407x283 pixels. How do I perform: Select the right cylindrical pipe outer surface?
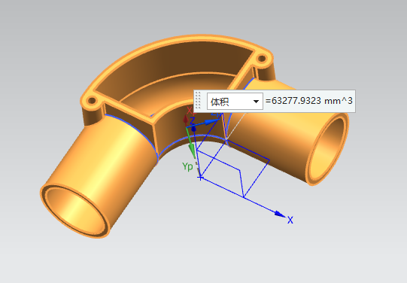[x=275, y=129]
